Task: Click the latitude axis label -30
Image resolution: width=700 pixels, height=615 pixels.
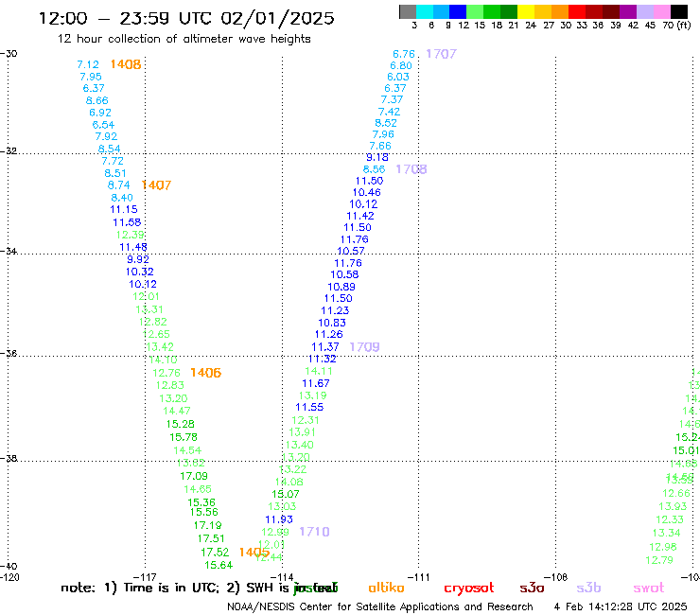Action: click(9, 54)
